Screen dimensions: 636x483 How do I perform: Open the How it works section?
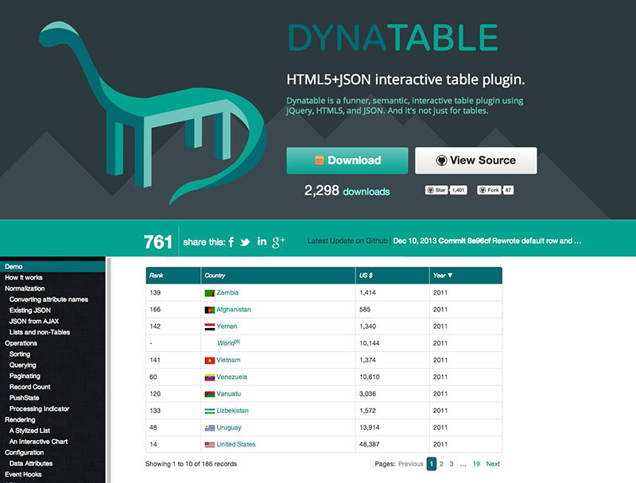(x=23, y=276)
